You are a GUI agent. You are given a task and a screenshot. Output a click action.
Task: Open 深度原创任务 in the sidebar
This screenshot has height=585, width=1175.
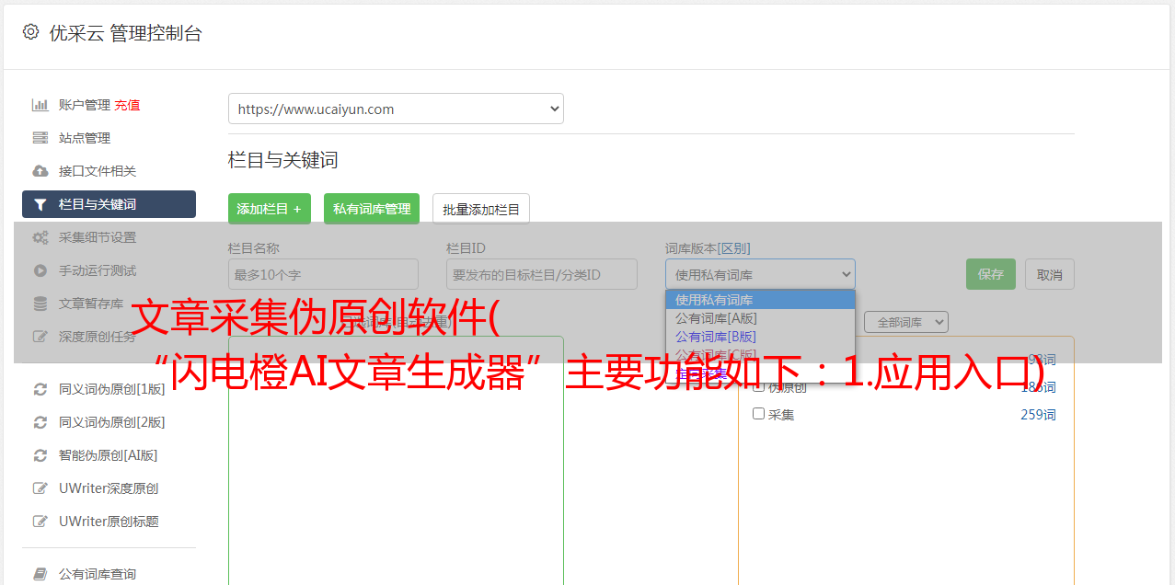coord(97,337)
